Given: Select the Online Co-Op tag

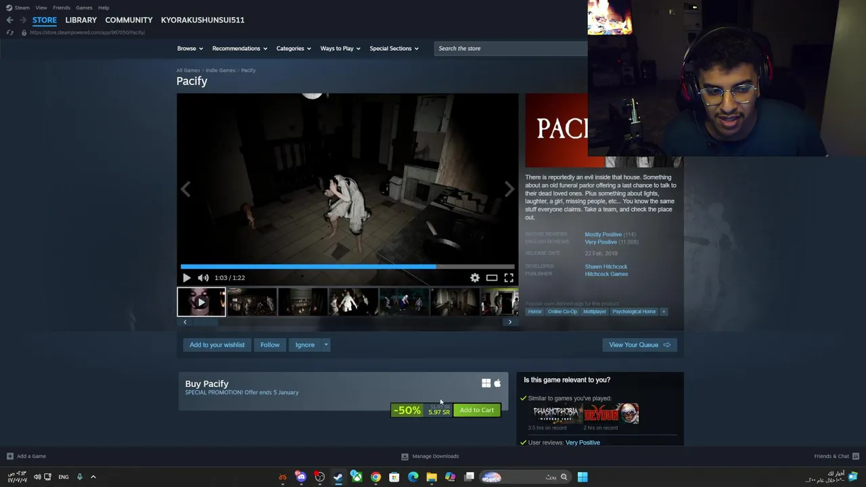Looking at the screenshot, I should (562, 312).
